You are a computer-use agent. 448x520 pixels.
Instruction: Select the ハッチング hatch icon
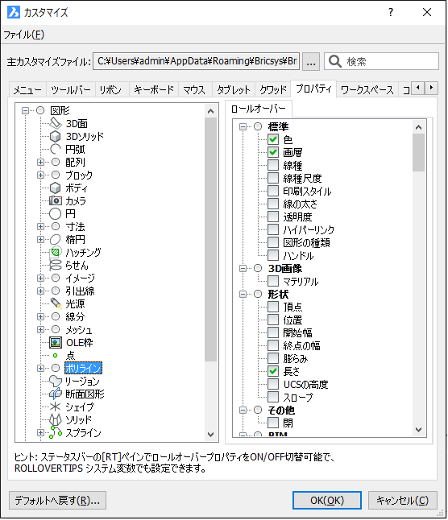55,253
